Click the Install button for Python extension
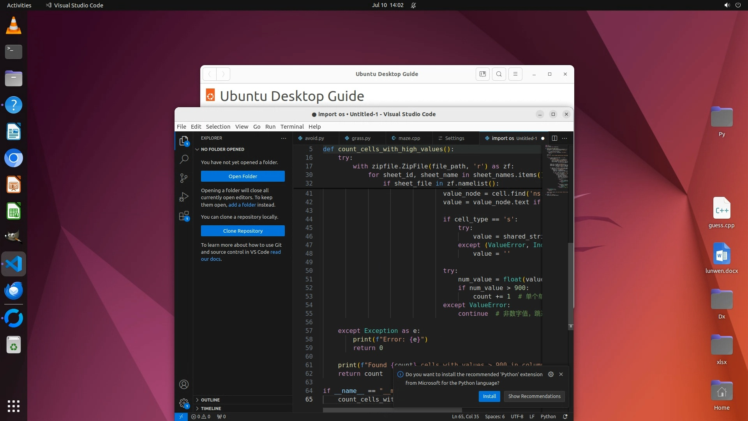The image size is (748, 421). [489, 396]
